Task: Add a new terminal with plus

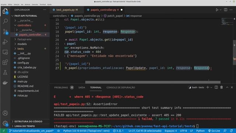Action: point(208,87)
